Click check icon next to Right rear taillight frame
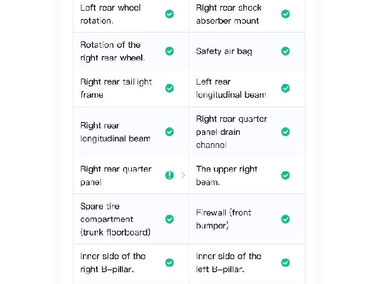 point(170,88)
